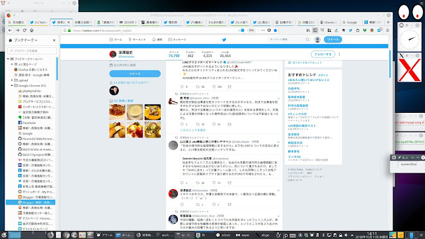Viewport: 425px width, 239px height.
Task: Open the Google bookmark in sidebar list
Action: pyautogui.click(x=27, y=133)
